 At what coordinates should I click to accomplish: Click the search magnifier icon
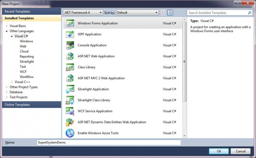249,13
